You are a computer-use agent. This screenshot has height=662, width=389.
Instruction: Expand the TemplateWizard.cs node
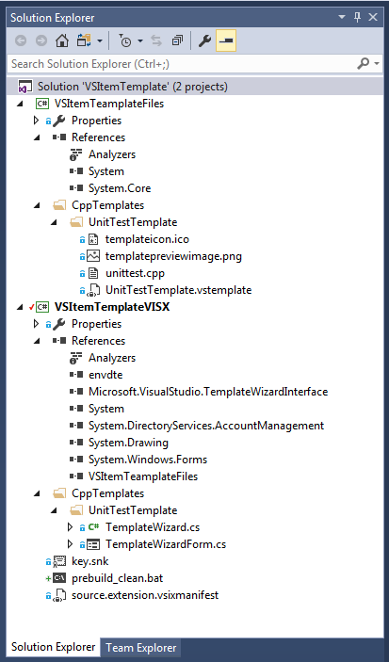(x=70, y=527)
